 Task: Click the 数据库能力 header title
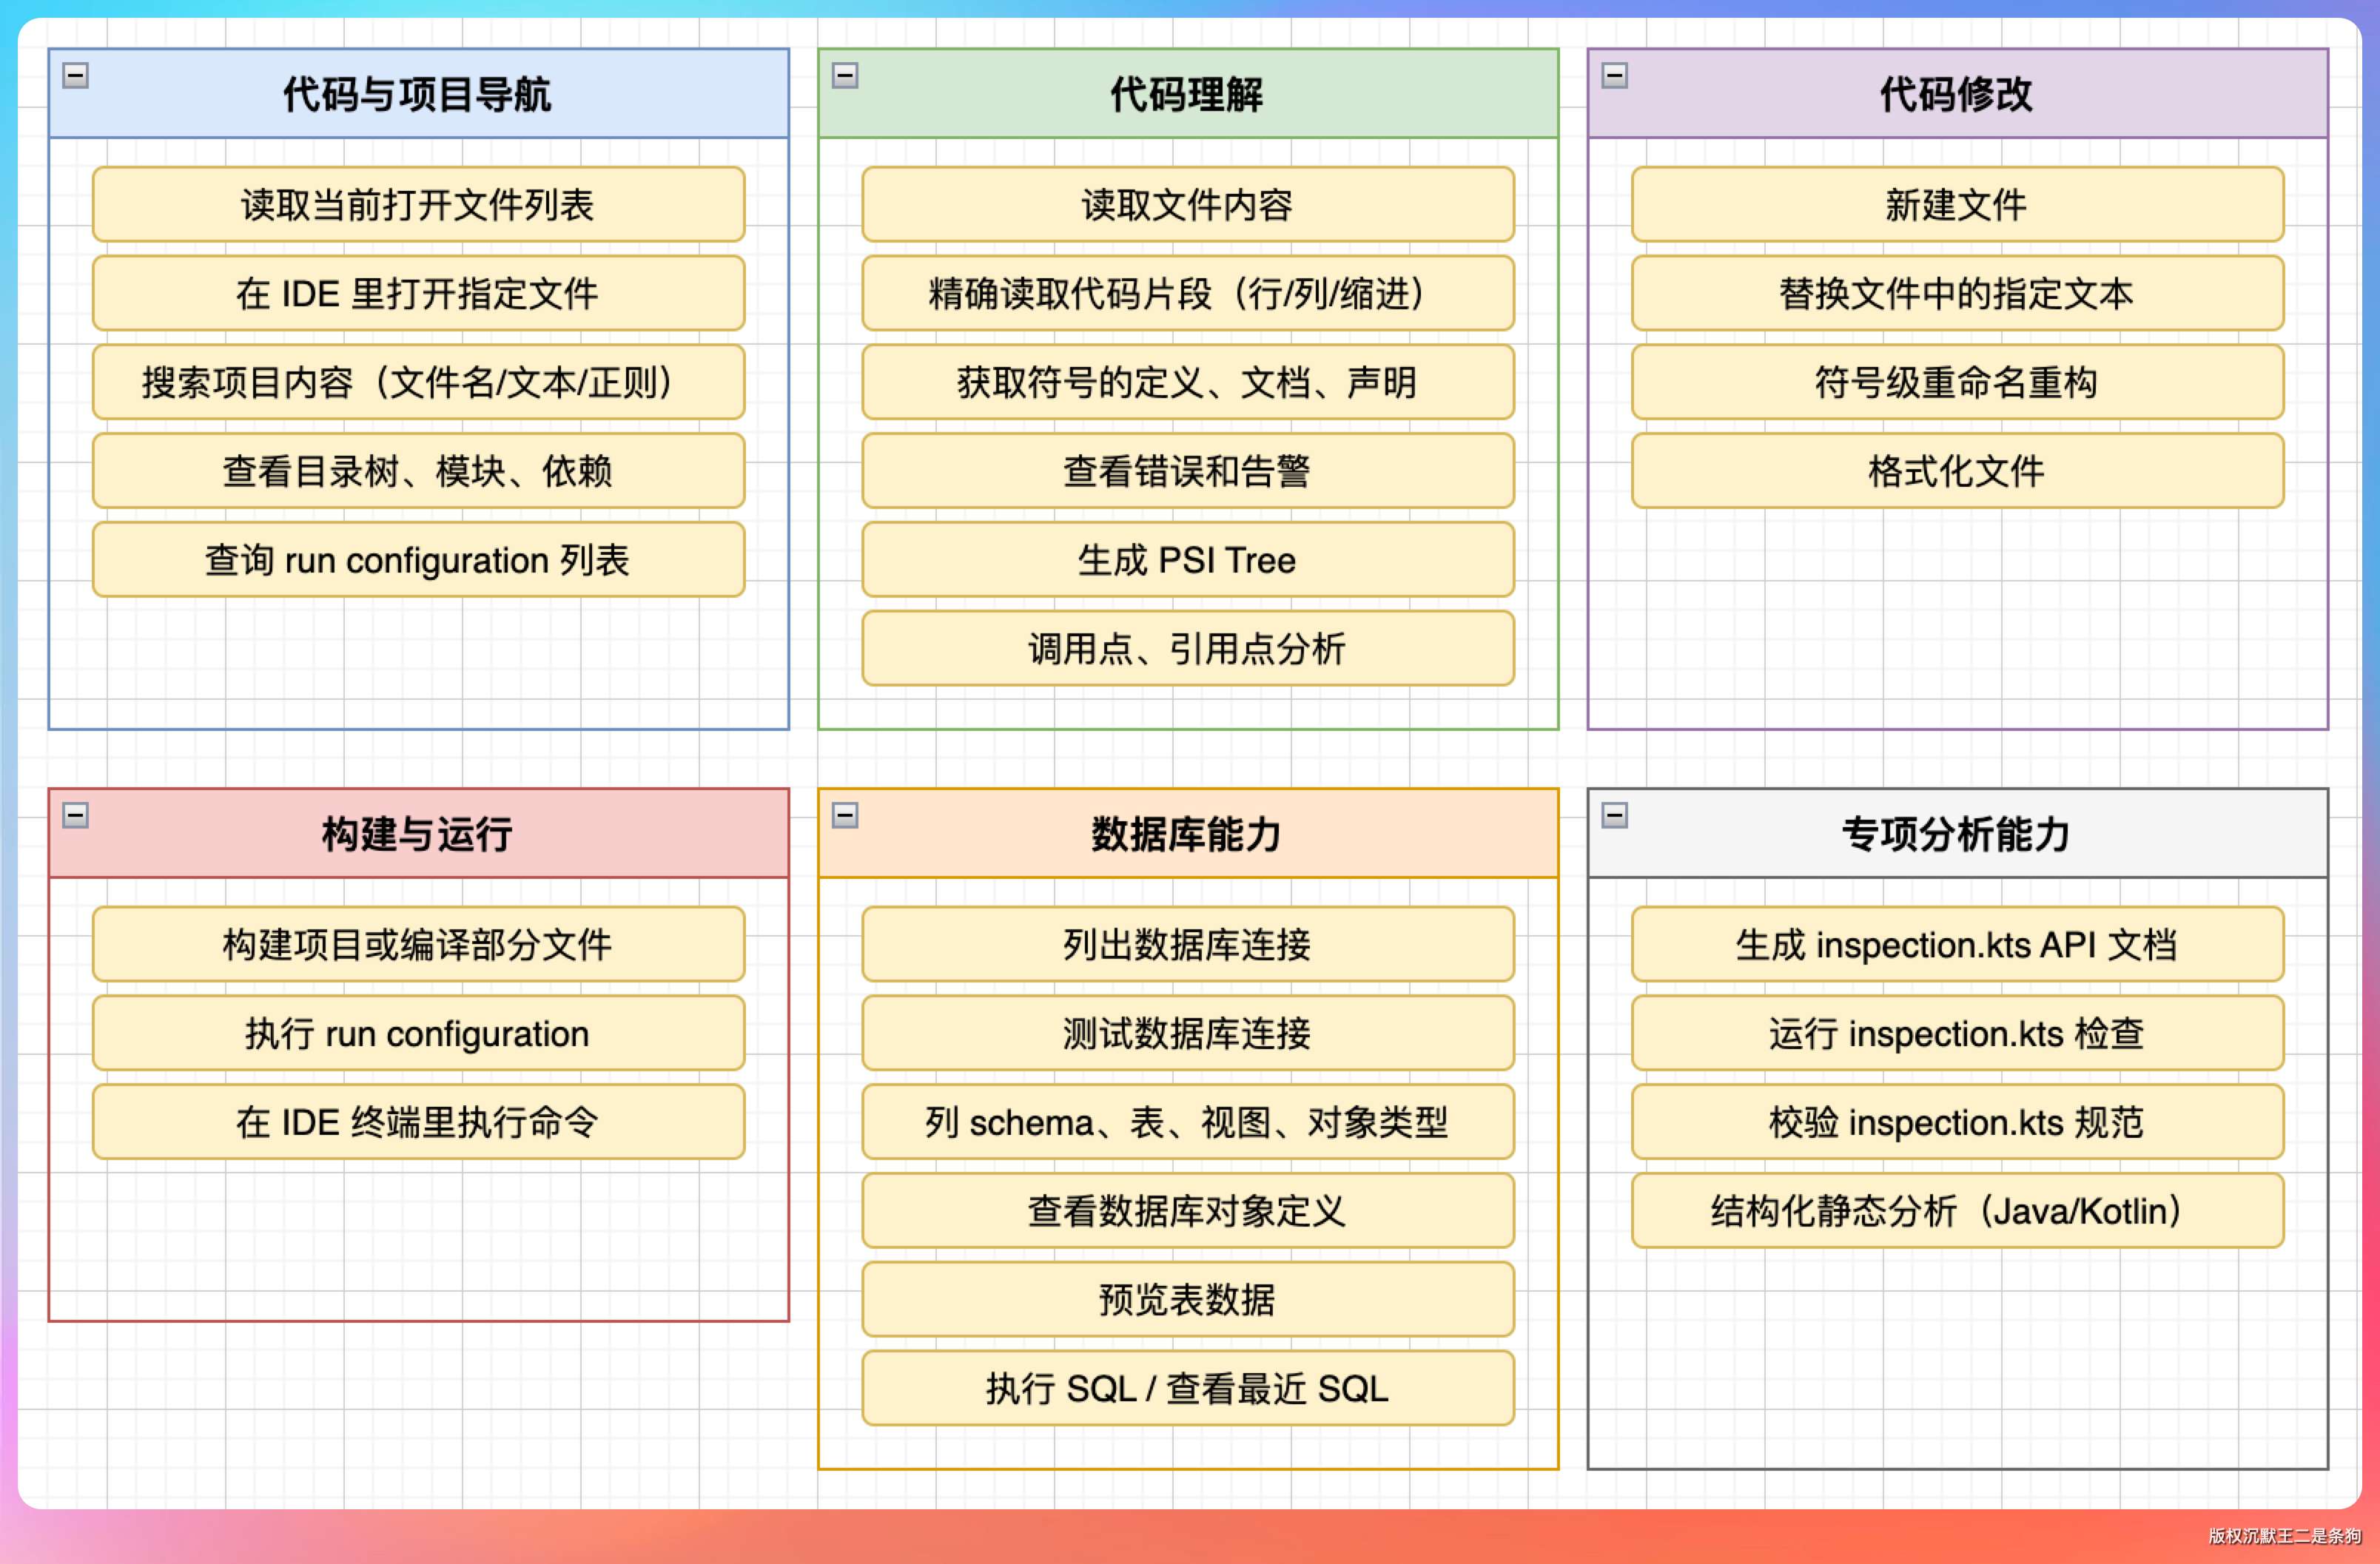[1187, 834]
